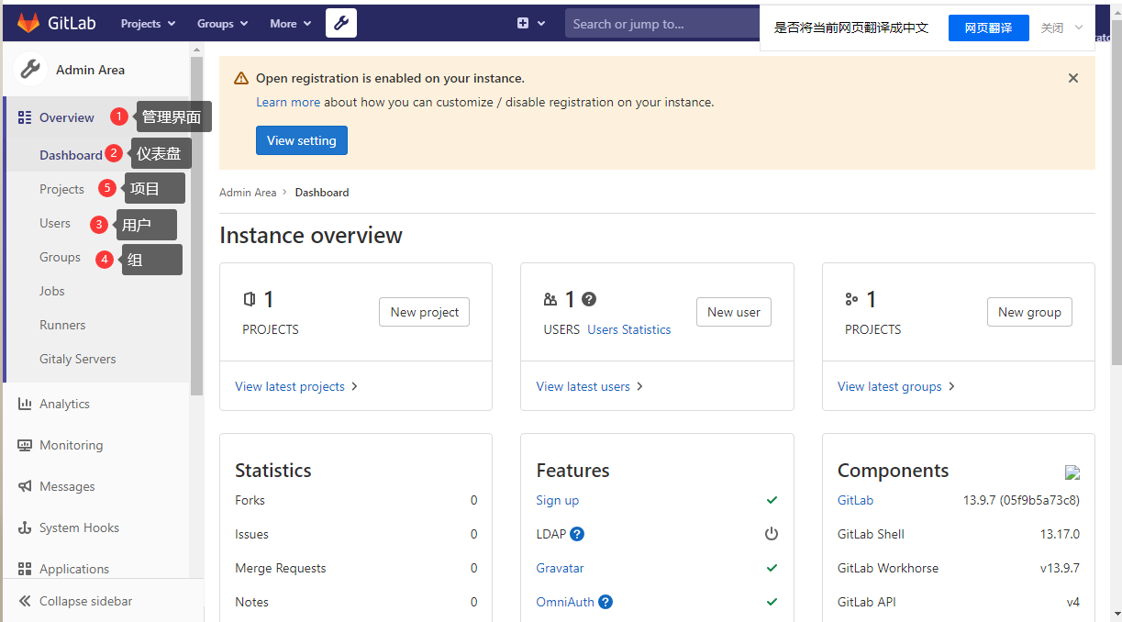Open the Admin Area wrench icon in navbar
The image size is (1122, 622).
point(341,23)
